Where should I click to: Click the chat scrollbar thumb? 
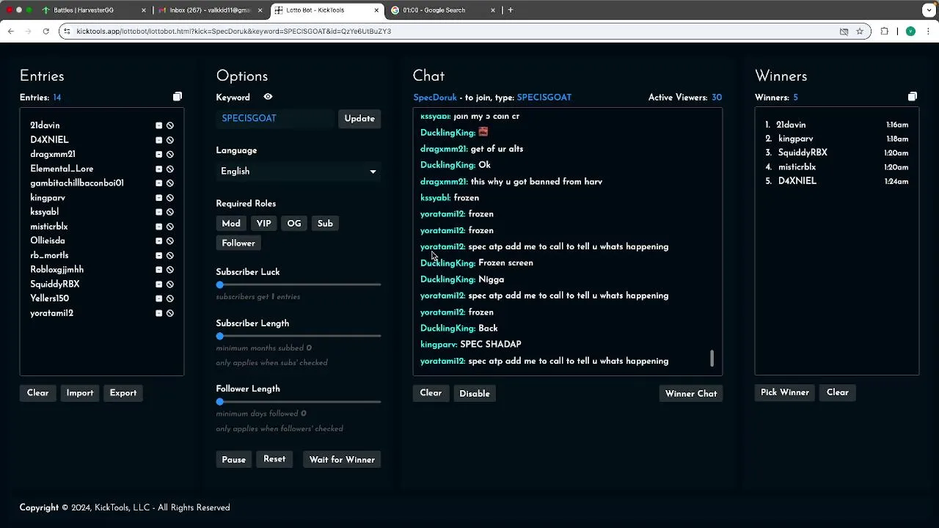[x=712, y=359]
